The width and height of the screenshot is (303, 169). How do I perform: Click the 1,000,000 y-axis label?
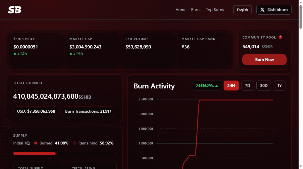click(x=146, y=143)
